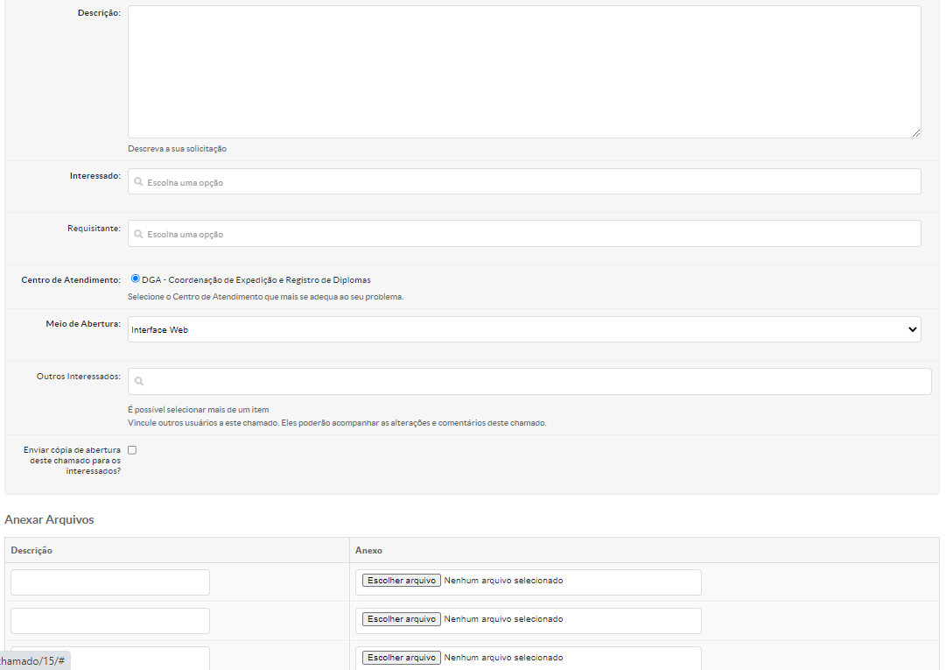Select DGA Coordenação de Expedição radio button
The image size is (946, 670).
point(136,279)
